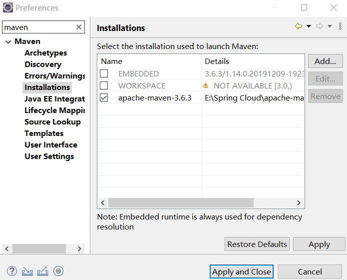This screenshot has height=280, width=347.
Task: Select the Maven root tree item
Action: 27,41
